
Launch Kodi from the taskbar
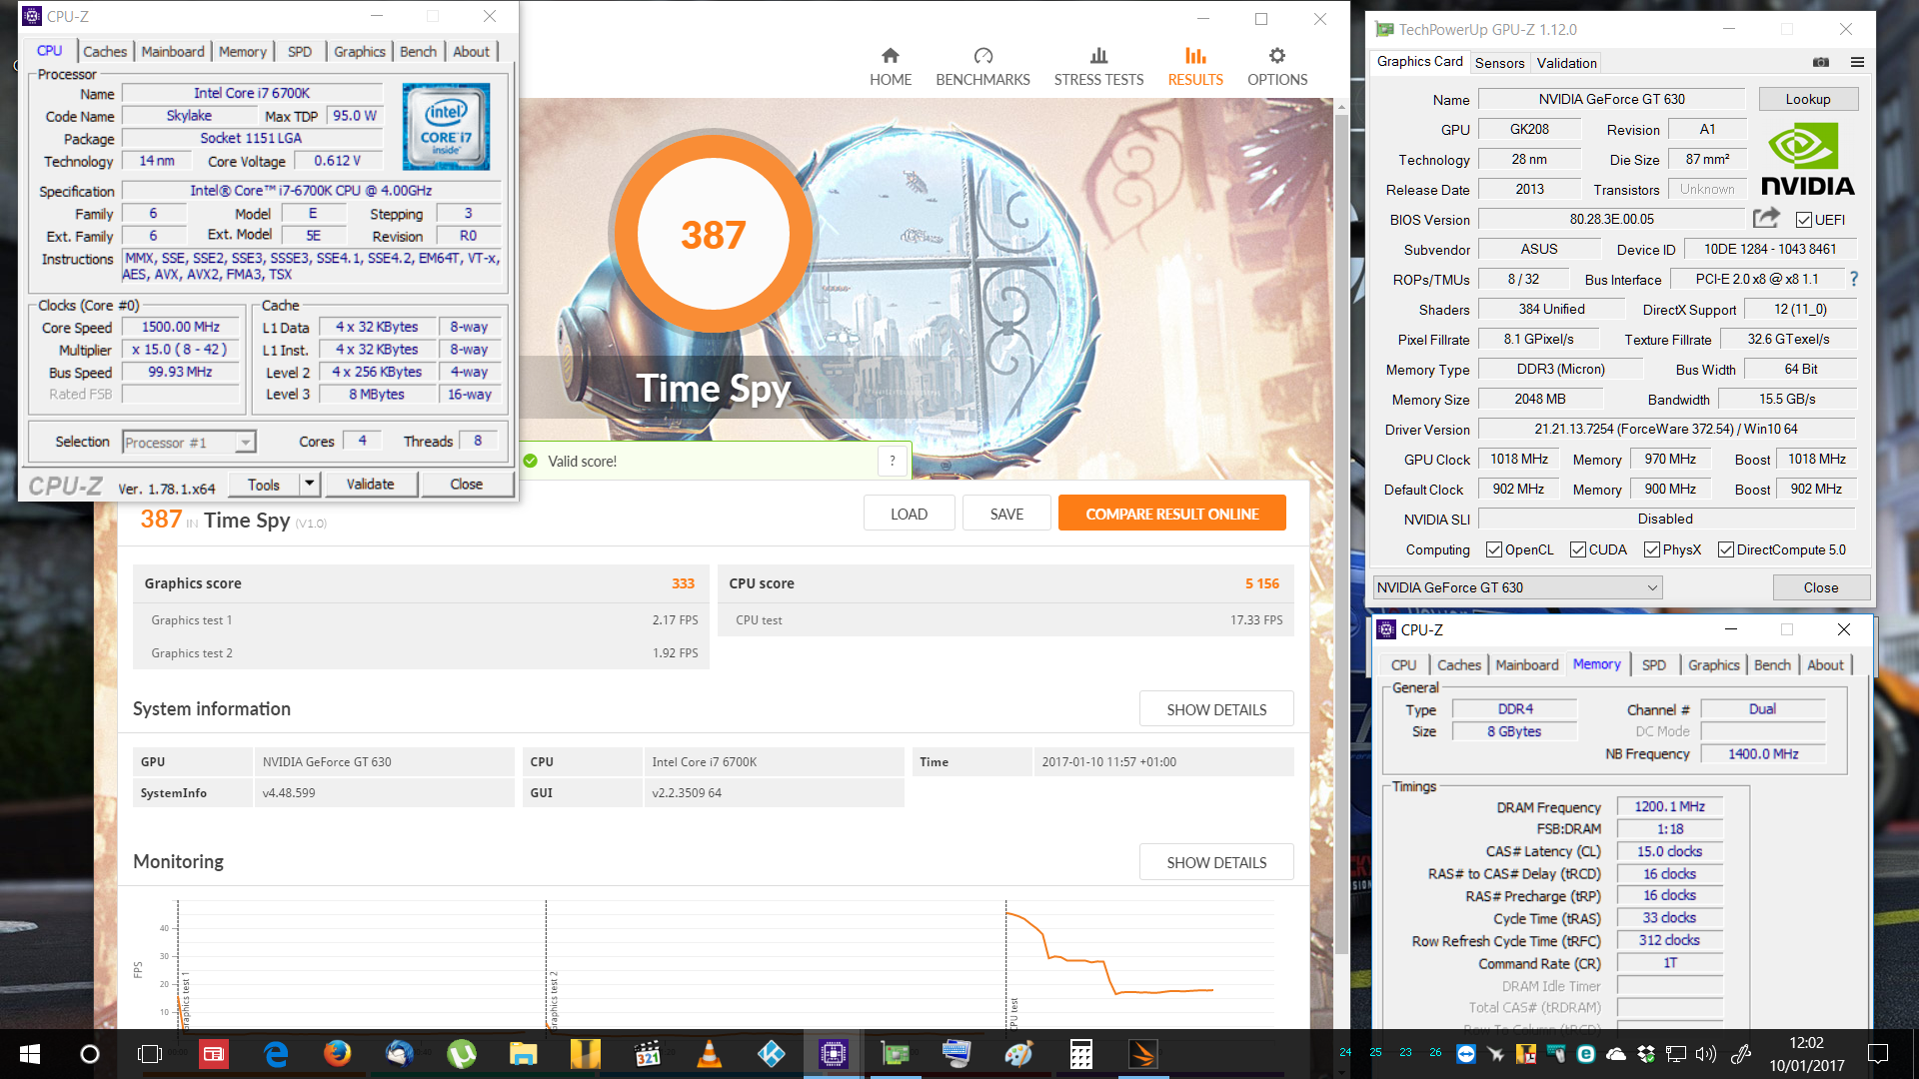point(772,1054)
